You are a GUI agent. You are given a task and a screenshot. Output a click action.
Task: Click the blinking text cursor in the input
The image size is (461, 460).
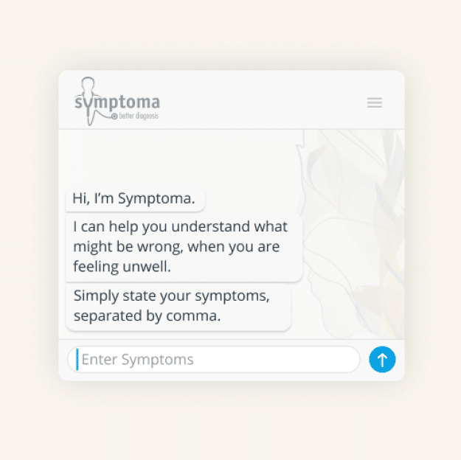[77, 360]
